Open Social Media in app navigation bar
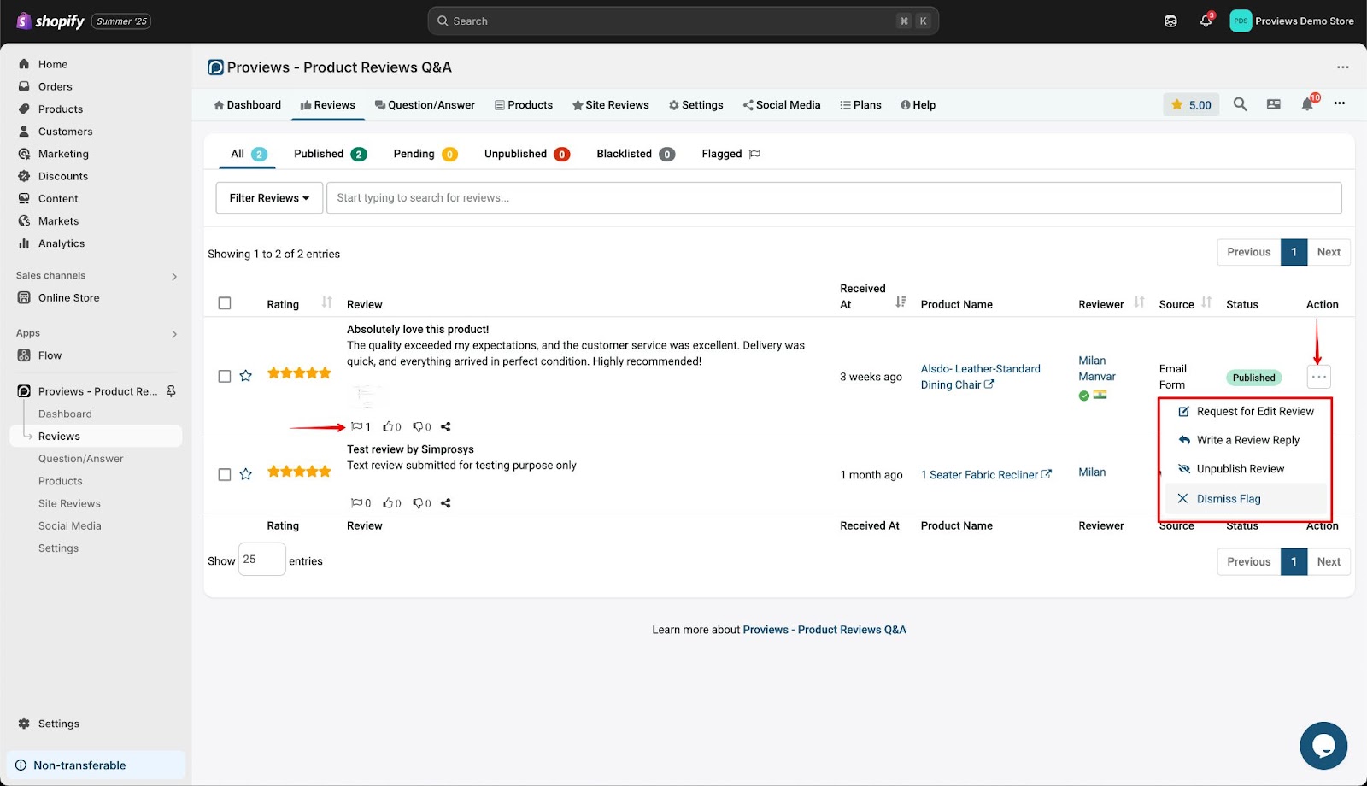 coord(781,105)
